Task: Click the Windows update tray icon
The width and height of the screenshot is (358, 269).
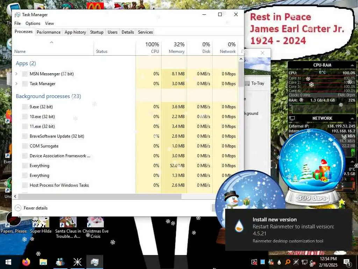Action: click(254, 262)
